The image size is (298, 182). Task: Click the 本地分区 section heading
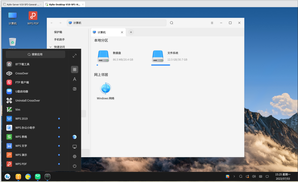[x=101, y=40]
